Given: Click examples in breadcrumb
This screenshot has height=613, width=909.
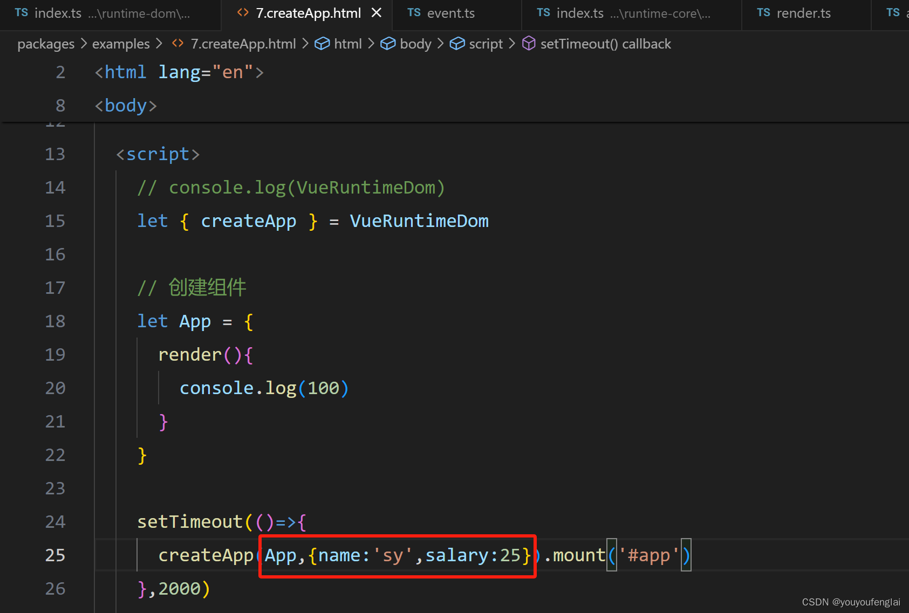Looking at the screenshot, I should pyautogui.click(x=121, y=44).
